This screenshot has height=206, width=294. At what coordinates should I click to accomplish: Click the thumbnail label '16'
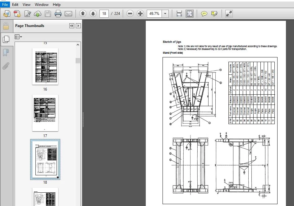(x=45, y=89)
